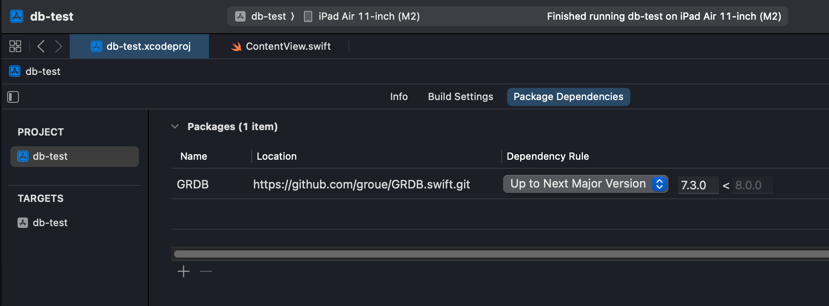Switch to the Build Settings tab

[460, 97]
